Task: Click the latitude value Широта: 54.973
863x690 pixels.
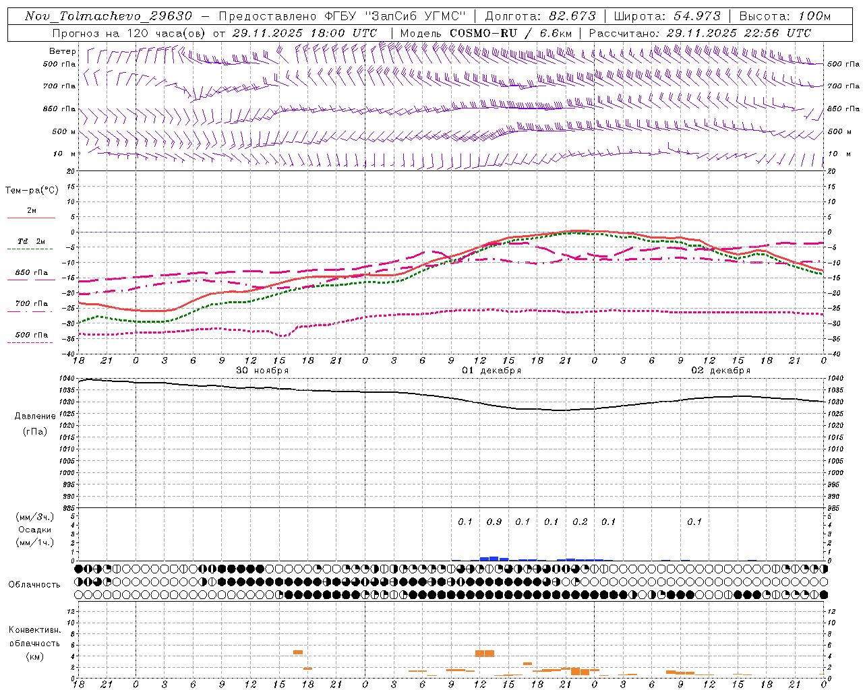Action: click(x=667, y=15)
